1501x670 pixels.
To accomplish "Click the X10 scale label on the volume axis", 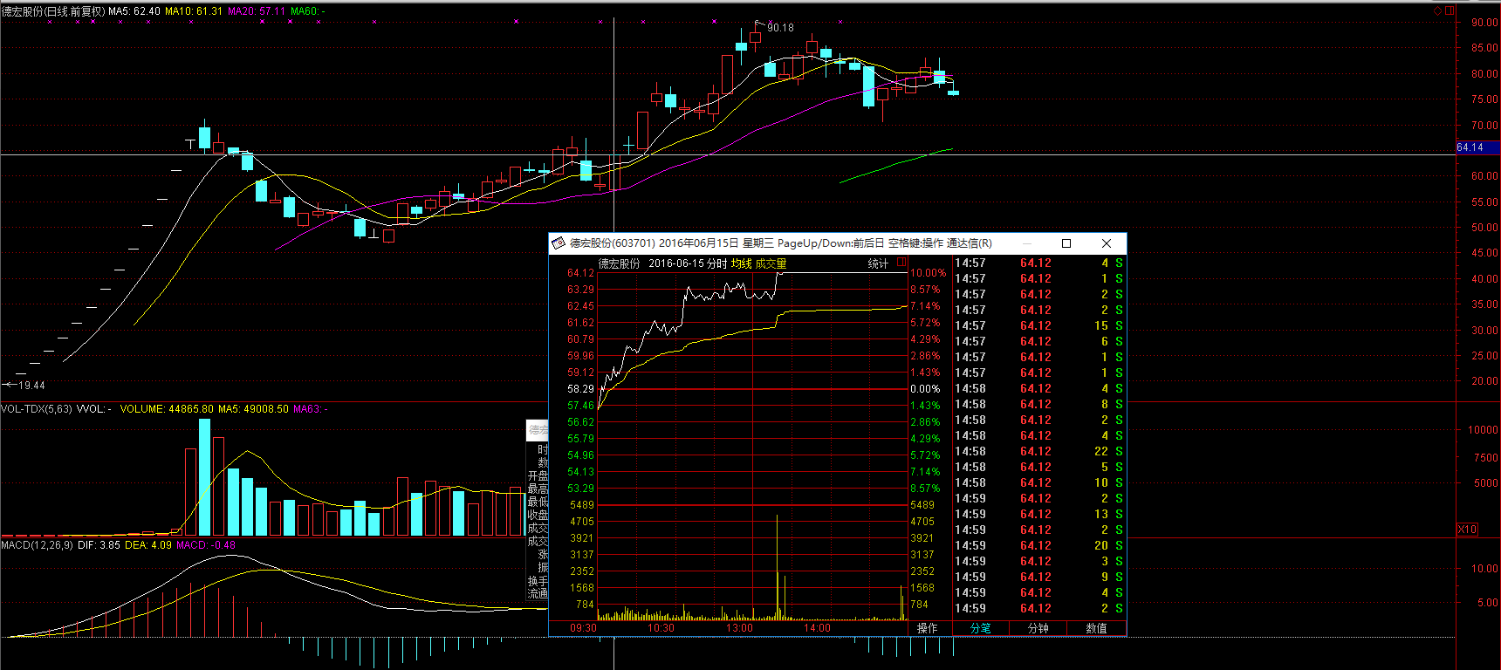I will click(1467, 530).
